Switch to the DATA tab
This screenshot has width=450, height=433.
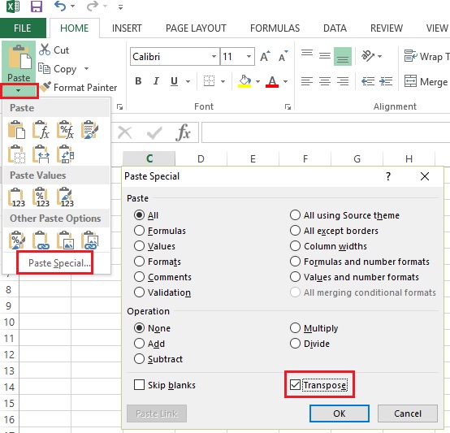click(335, 28)
